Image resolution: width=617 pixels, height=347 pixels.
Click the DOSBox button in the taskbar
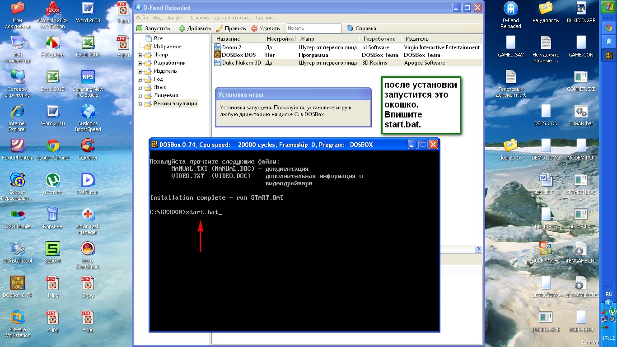608,56
